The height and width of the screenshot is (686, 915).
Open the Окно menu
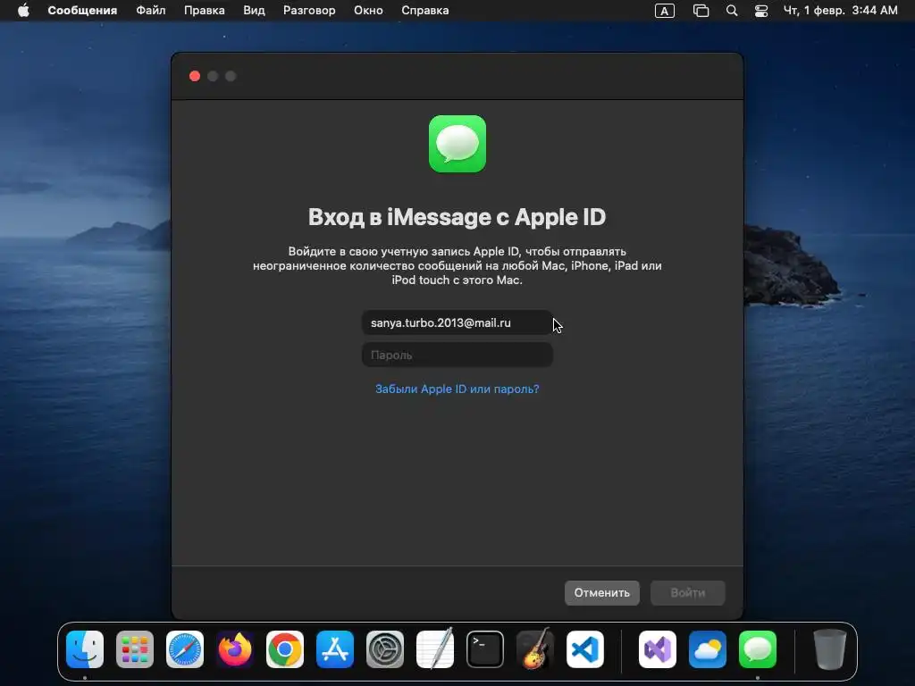(368, 11)
